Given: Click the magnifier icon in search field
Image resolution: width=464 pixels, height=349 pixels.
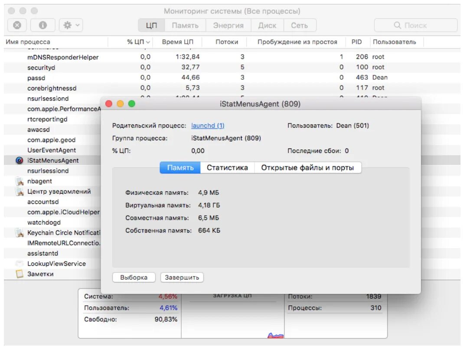Looking at the screenshot, I should (397, 26).
